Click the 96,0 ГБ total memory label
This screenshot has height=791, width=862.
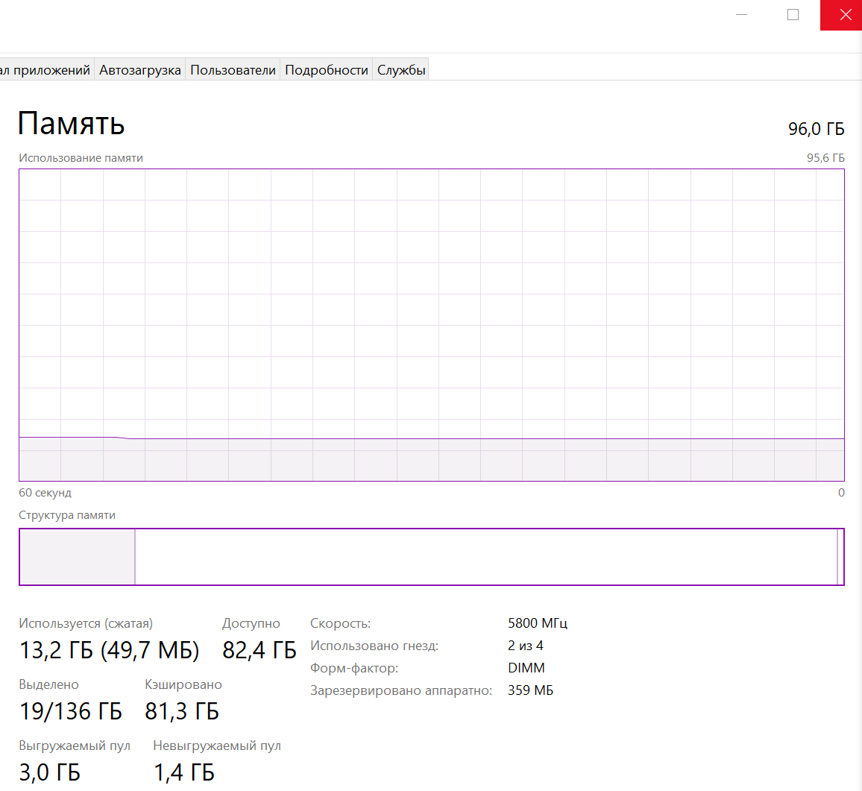(x=816, y=129)
